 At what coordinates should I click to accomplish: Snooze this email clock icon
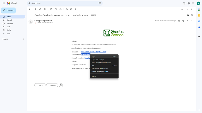click(x=56, y=9)
